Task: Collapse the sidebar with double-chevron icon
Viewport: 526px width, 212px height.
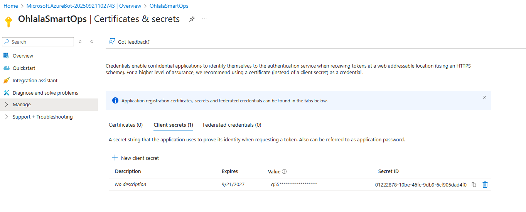Action: pos(92,42)
